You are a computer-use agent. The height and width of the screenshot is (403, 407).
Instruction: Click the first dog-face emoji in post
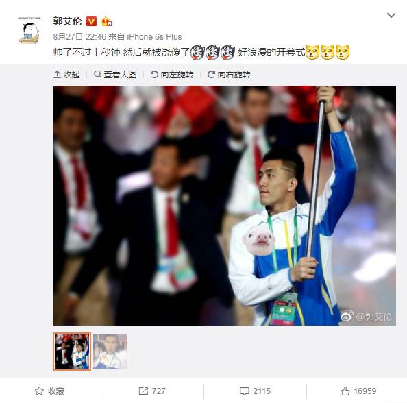[x=197, y=52]
